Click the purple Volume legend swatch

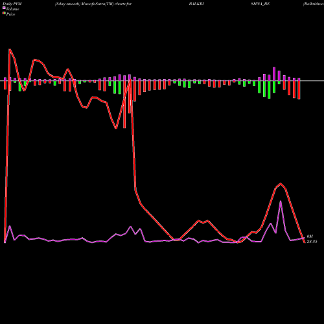tap(4, 8)
